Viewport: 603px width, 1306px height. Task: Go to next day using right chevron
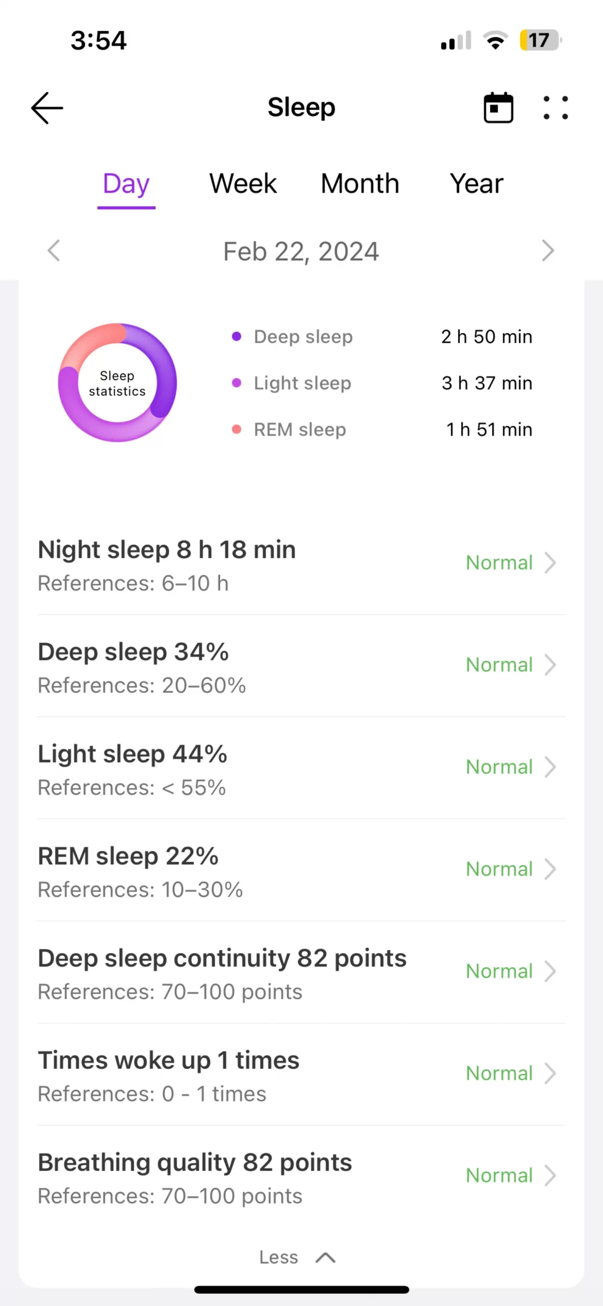point(548,250)
